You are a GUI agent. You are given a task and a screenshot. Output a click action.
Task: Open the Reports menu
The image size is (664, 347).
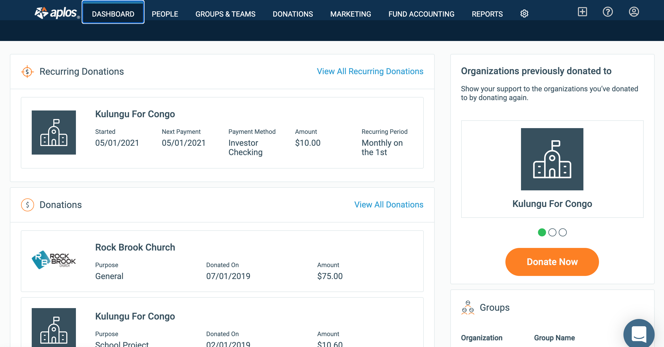click(487, 14)
